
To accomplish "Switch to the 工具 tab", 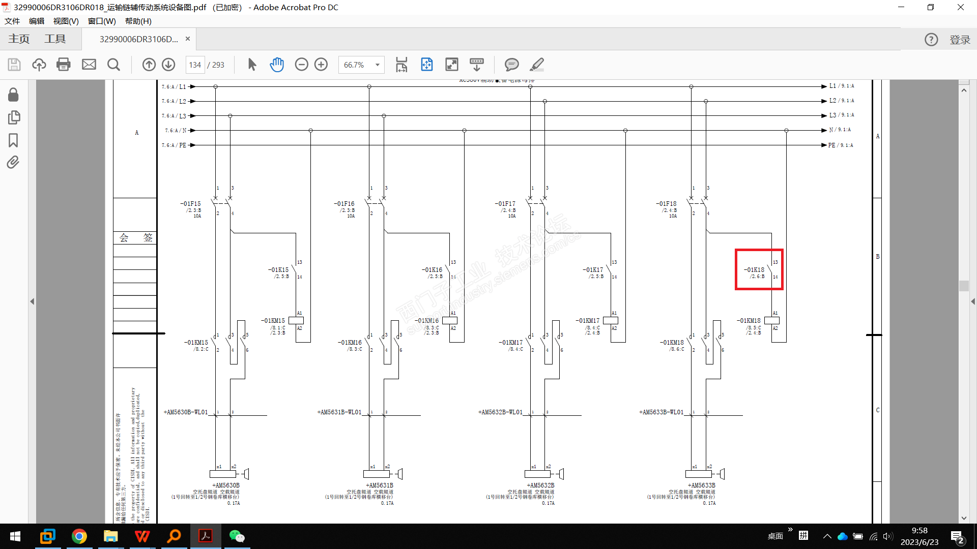I will 55,39.
